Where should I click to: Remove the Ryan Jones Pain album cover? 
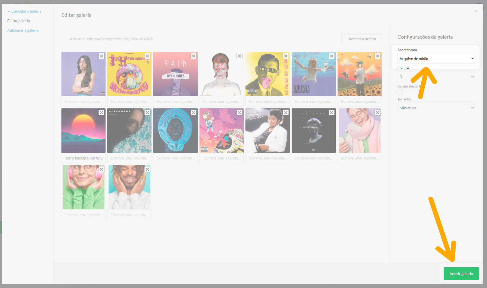click(194, 56)
